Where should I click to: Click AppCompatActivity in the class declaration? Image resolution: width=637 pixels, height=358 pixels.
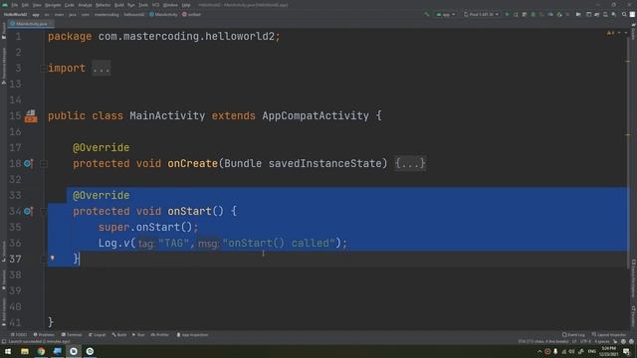[316, 115]
